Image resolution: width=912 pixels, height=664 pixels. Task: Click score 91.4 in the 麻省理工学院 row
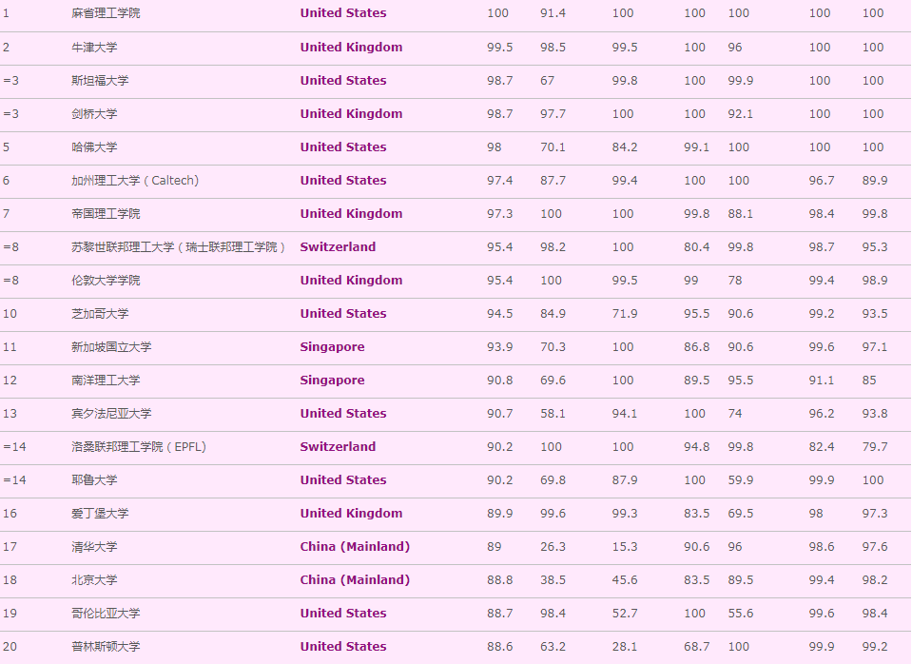[553, 12]
